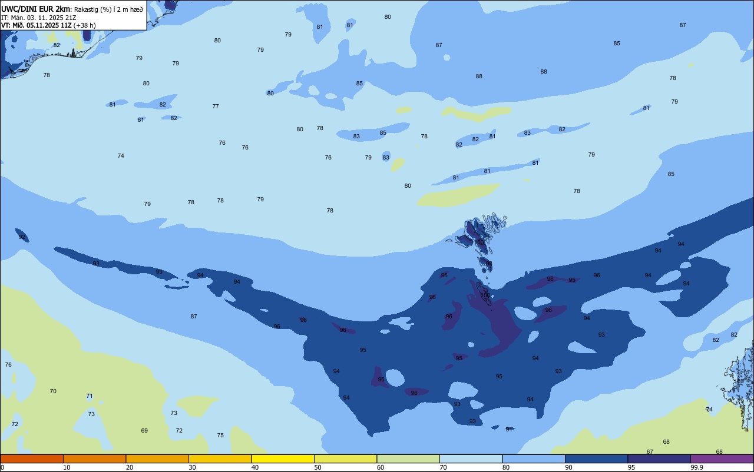Click the humidity value 70 on the map
This screenshot has height=472, width=754.
coord(53,391)
